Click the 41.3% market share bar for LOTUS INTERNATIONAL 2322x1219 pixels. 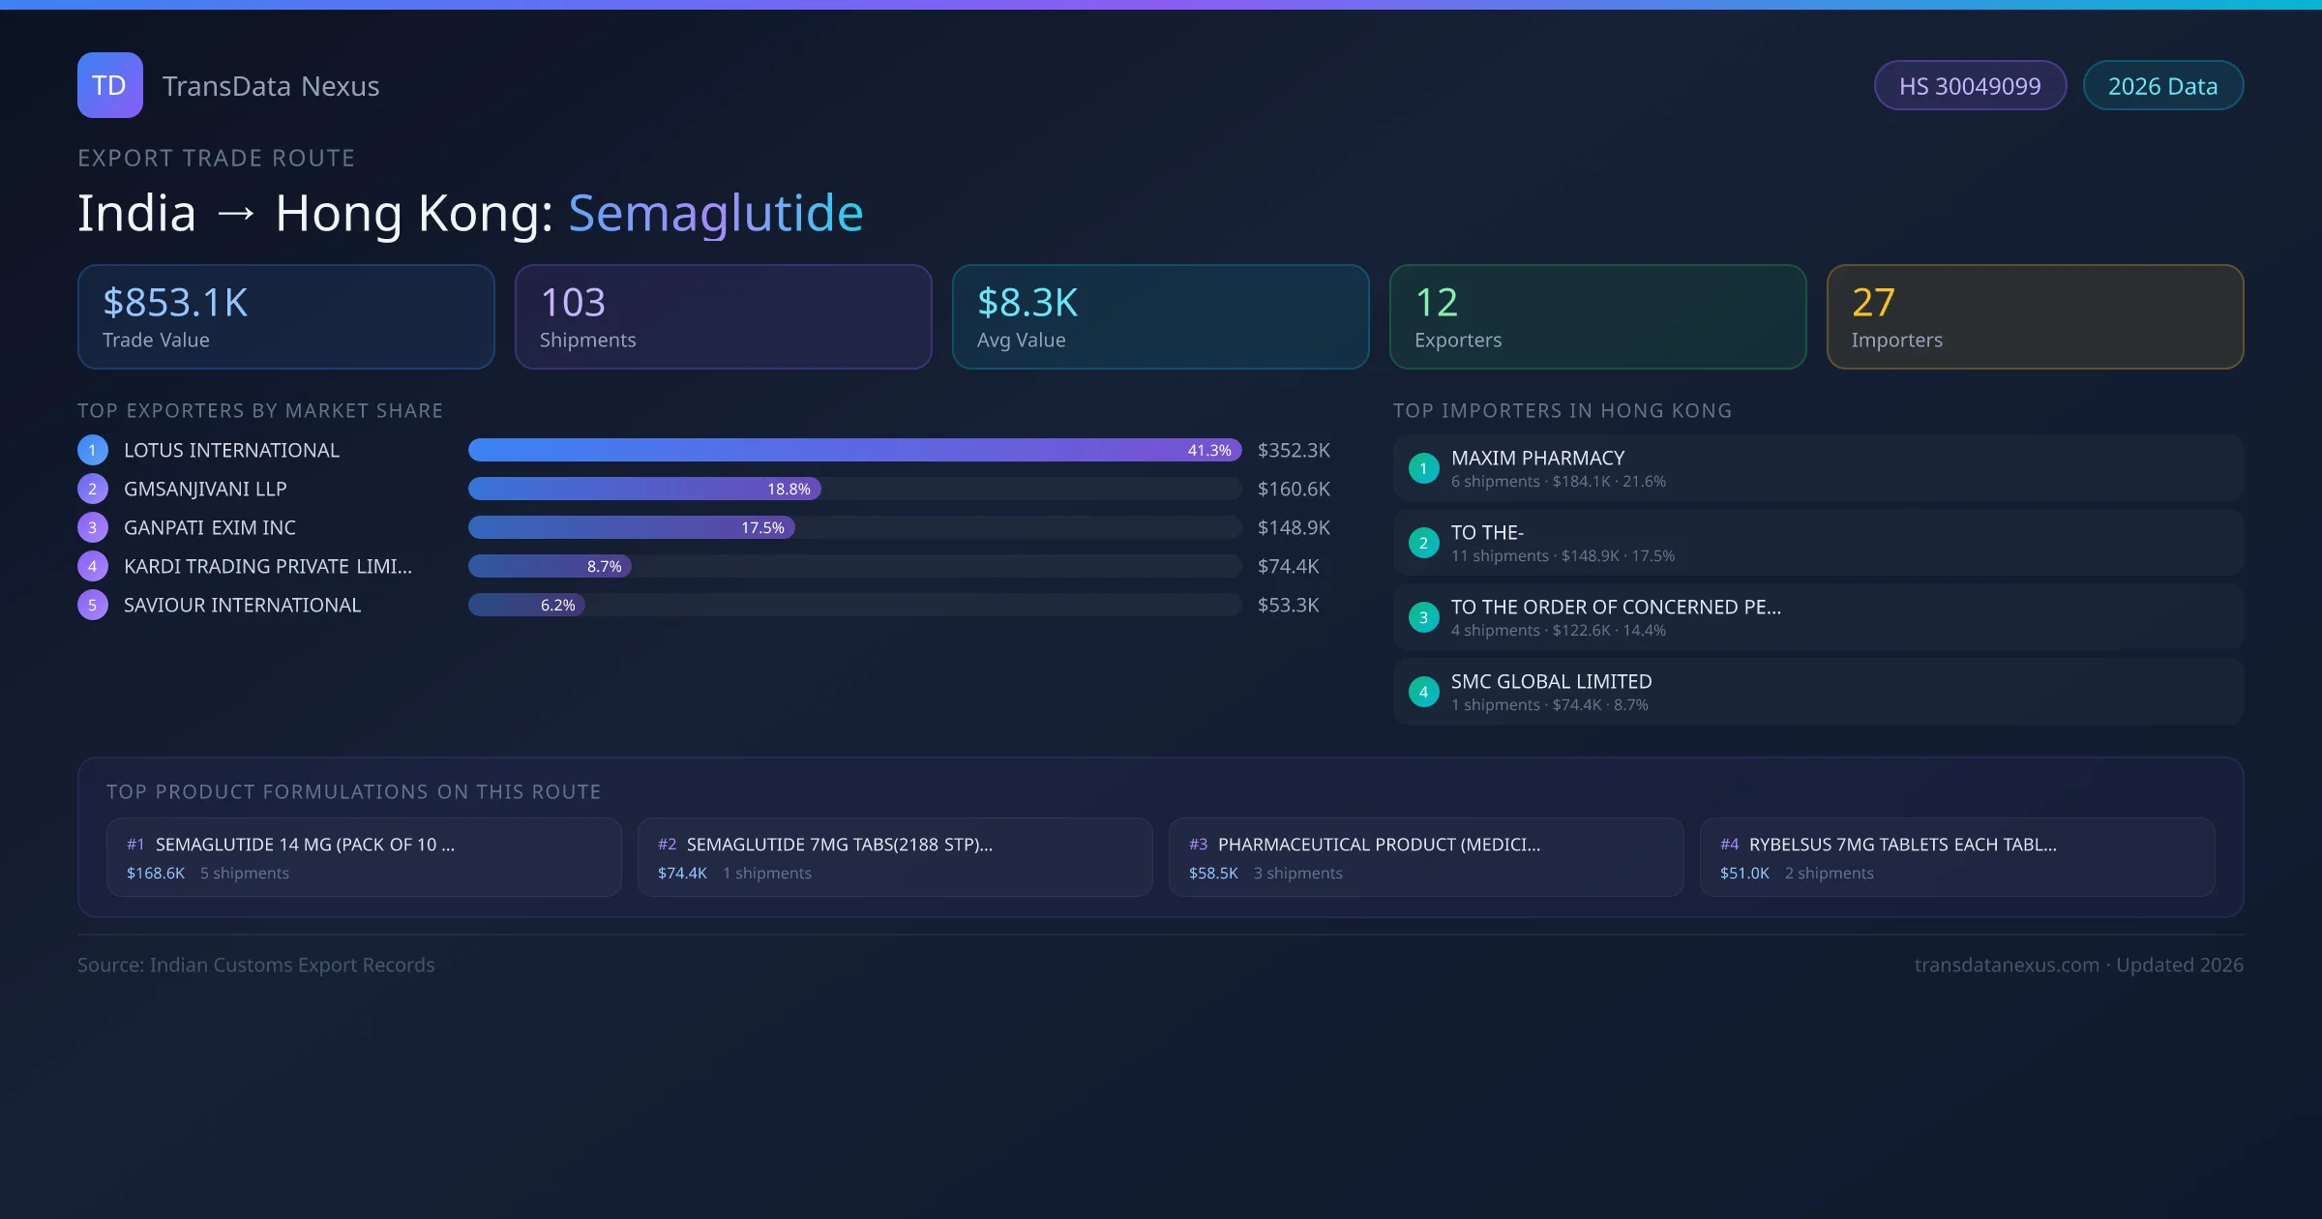[x=854, y=450]
